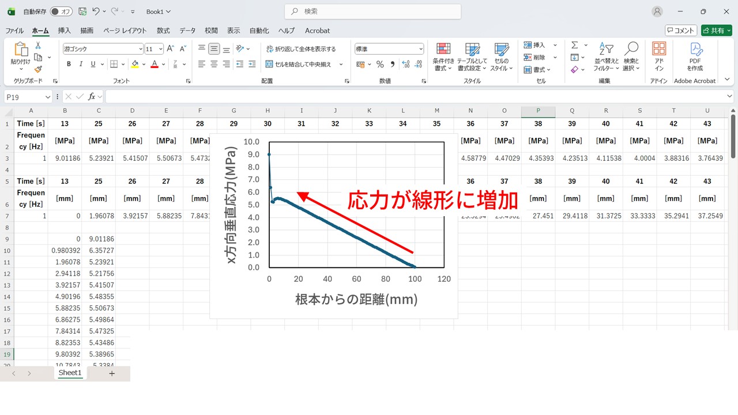Decrease font size with small A icon
Viewport: 738px width, 415px height.
point(183,49)
